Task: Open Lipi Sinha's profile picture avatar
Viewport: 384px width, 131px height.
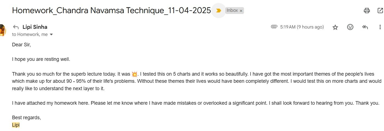Action: pyautogui.click(x=2, y=30)
